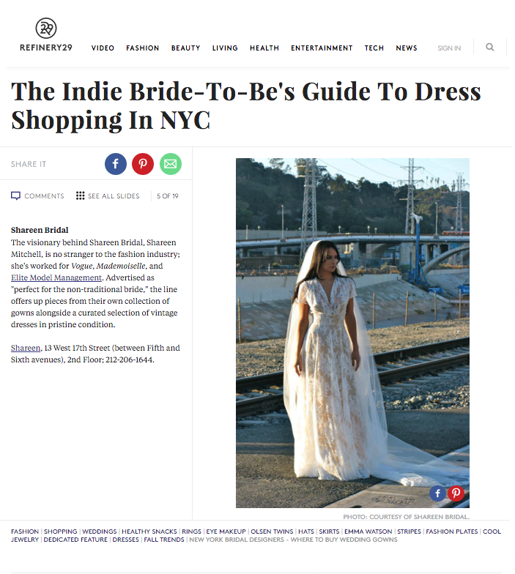Click the bridal gown slide photo
Screen dimensions: 515x574
(x=352, y=332)
